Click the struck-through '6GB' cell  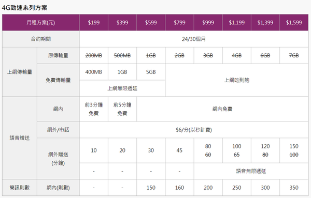[265, 56]
